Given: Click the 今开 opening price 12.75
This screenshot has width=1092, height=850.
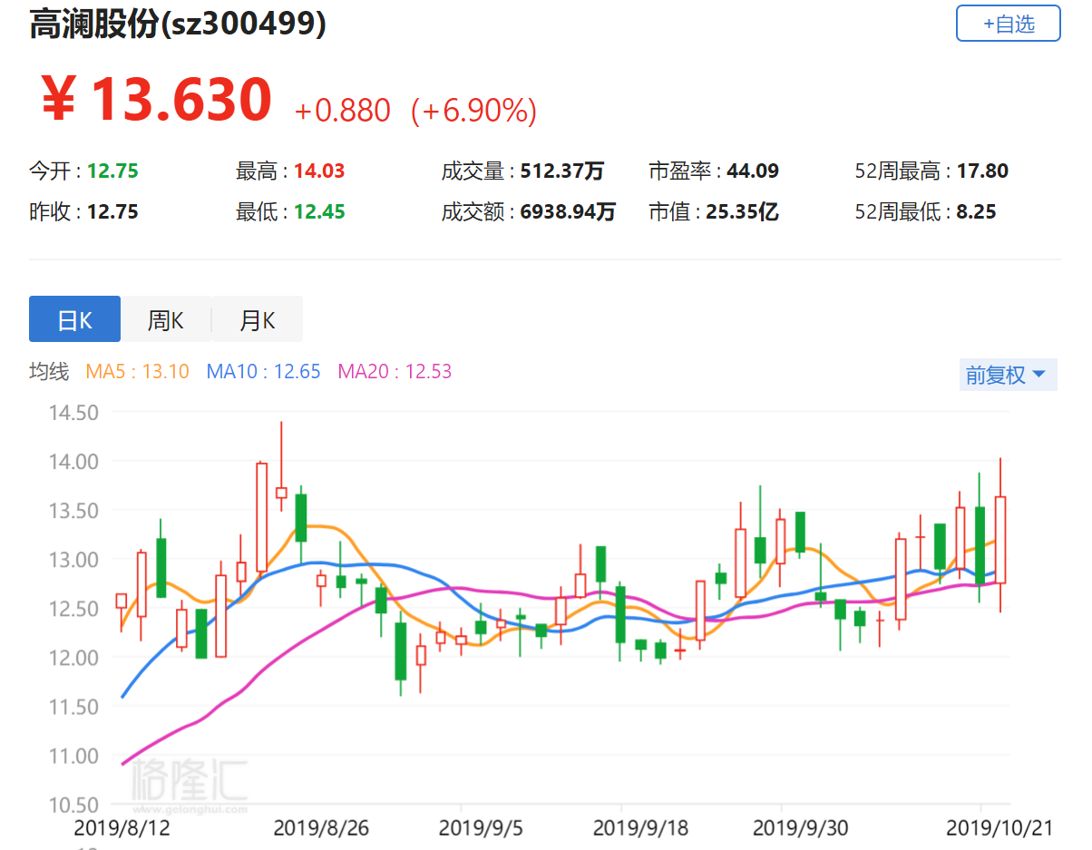Looking at the screenshot, I should pos(112,171).
